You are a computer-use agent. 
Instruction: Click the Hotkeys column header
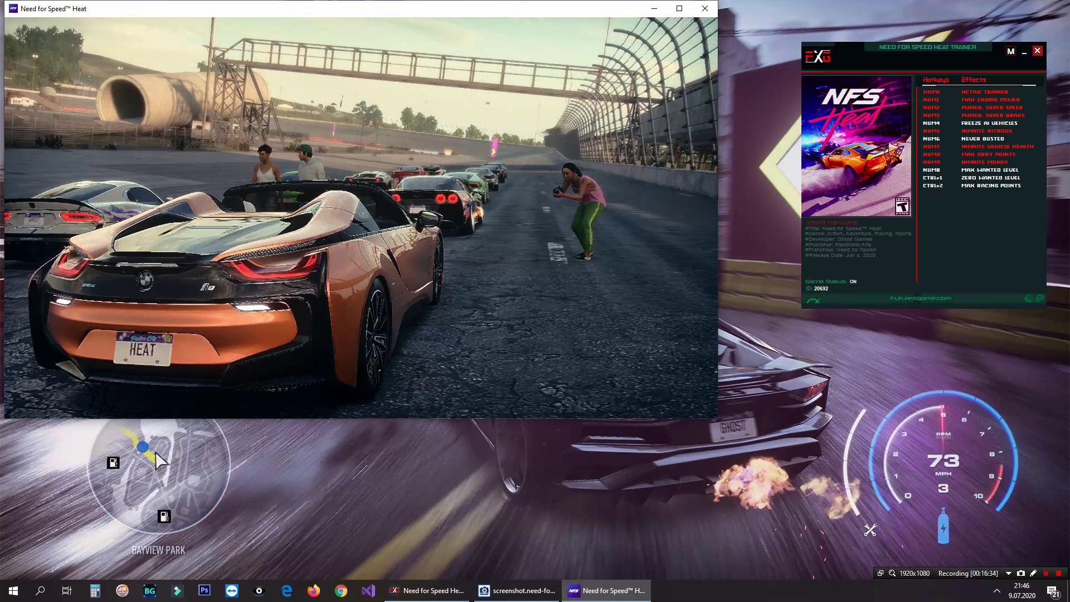pos(936,80)
